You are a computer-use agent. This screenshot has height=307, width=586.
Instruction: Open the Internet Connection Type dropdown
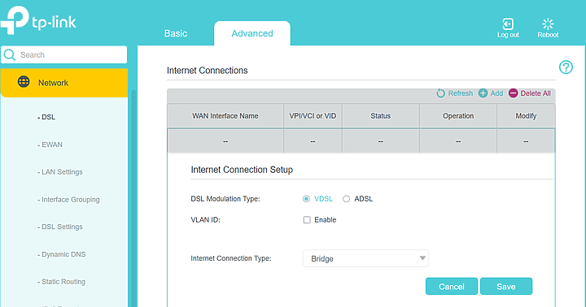pyautogui.click(x=365, y=258)
